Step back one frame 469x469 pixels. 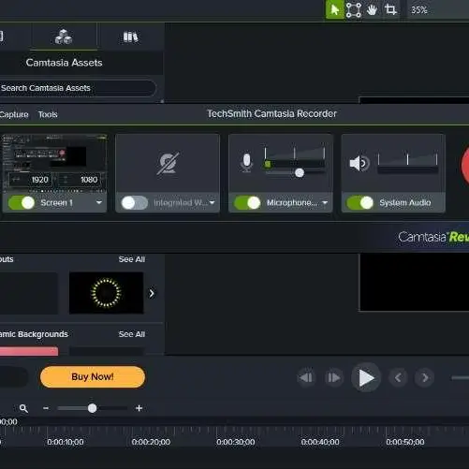[306, 378]
